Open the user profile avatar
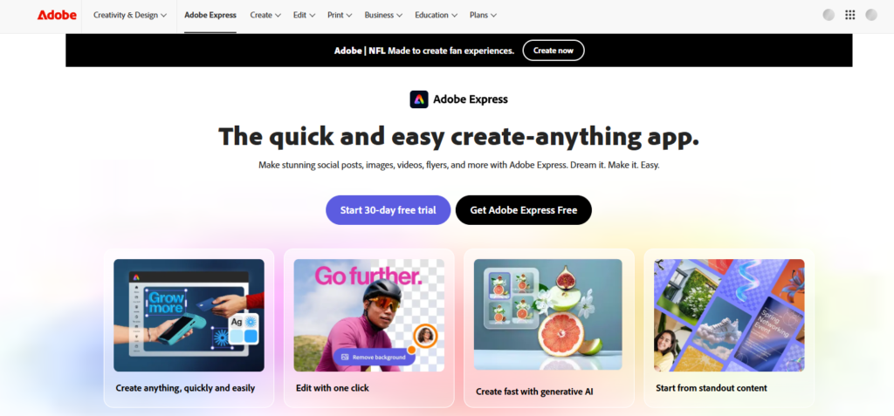This screenshot has height=416, width=894. [x=871, y=16]
